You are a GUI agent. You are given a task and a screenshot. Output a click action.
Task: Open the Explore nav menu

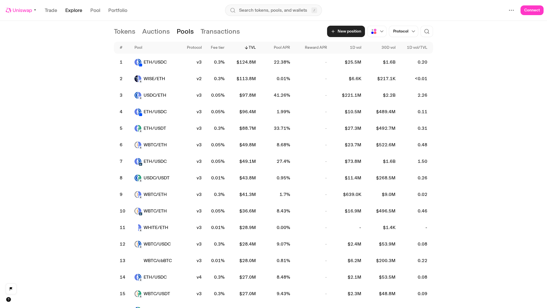click(x=74, y=10)
